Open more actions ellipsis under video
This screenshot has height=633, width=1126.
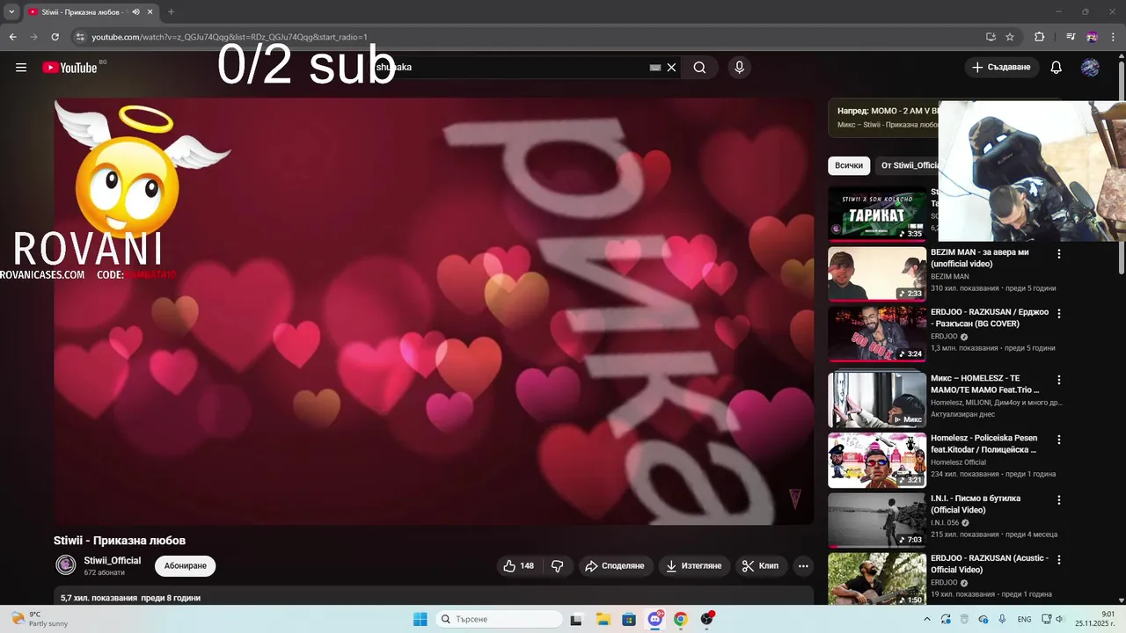803,566
